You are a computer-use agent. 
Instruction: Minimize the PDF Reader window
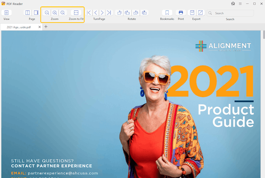(x=247, y=3)
